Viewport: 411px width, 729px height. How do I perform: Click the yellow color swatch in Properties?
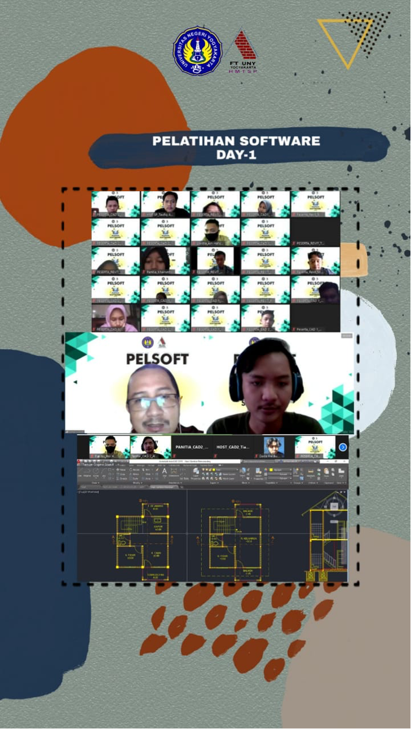271,469
